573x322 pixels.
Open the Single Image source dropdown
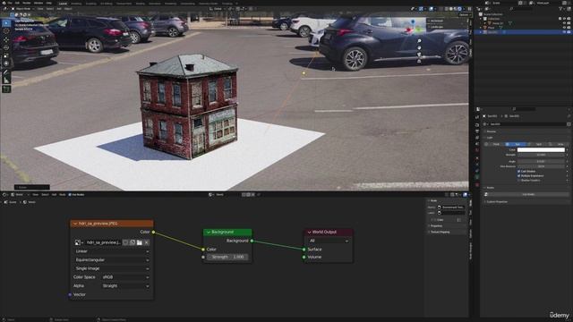click(112, 268)
